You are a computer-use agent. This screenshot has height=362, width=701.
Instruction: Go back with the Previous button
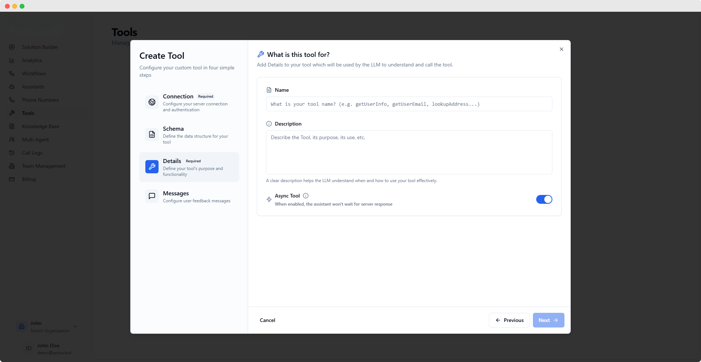(x=509, y=320)
